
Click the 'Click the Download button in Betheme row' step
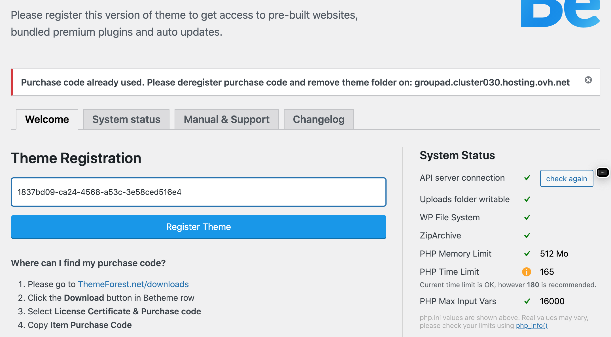111,298
